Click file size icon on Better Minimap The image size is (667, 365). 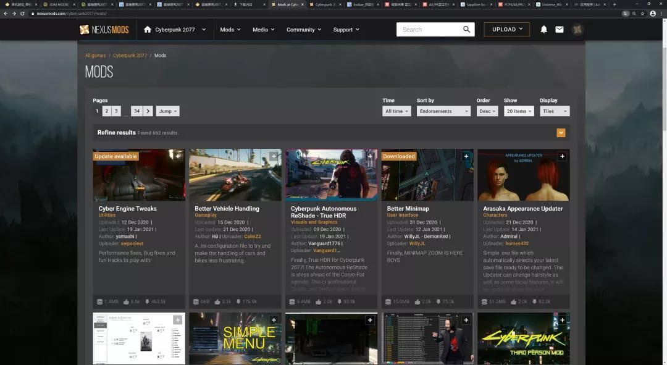(x=388, y=301)
